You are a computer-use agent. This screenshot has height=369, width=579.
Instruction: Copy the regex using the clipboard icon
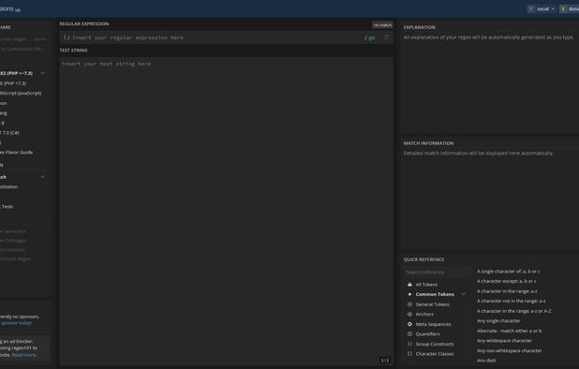pos(386,37)
